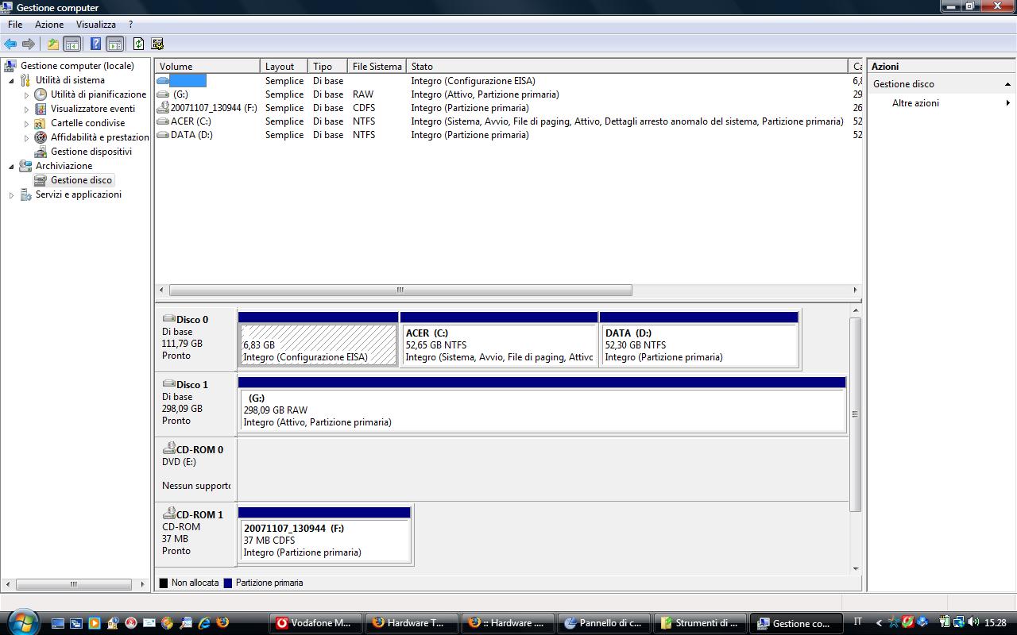
Task: Collapse Archiviazione tree node
Action: click(x=11, y=166)
